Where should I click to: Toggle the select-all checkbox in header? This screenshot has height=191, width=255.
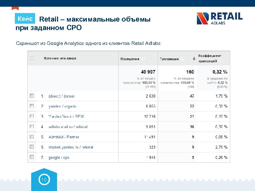[32, 58]
